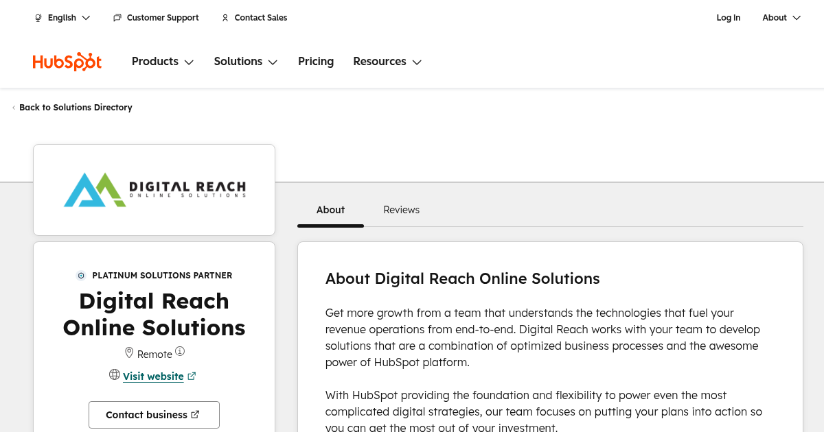824x432 pixels.
Task: Click the location pin icon beside Remote
Action: click(128, 352)
